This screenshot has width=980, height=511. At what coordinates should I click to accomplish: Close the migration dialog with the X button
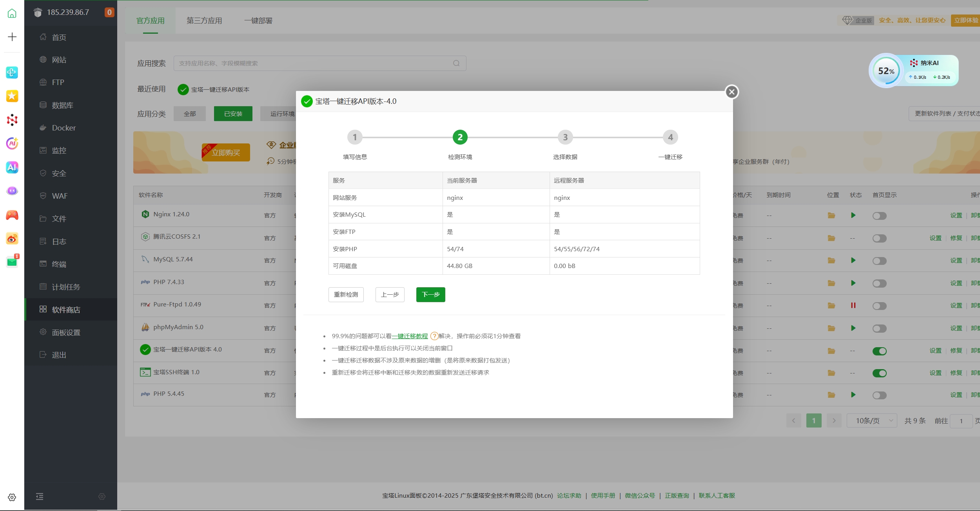point(731,92)
